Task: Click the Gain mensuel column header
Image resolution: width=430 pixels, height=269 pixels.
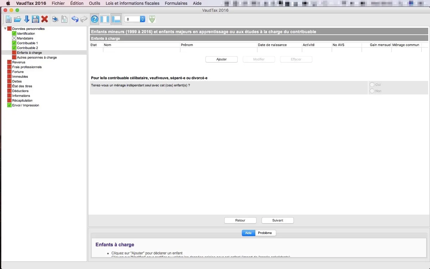Action: pyautogui.click(x=377, y=45)
